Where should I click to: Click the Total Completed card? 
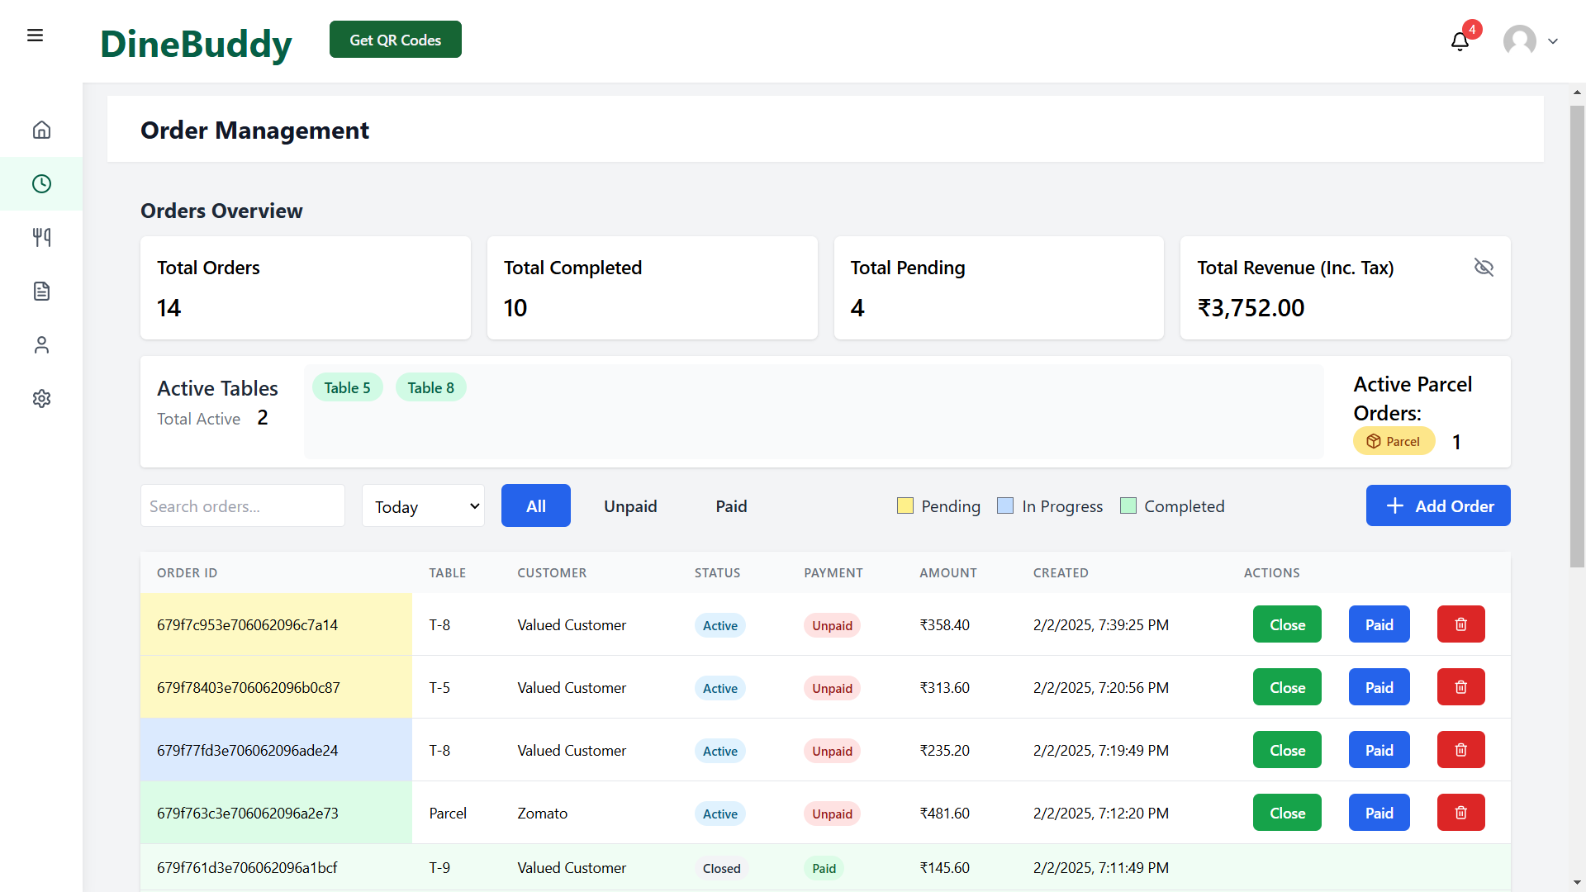point(652,287)
